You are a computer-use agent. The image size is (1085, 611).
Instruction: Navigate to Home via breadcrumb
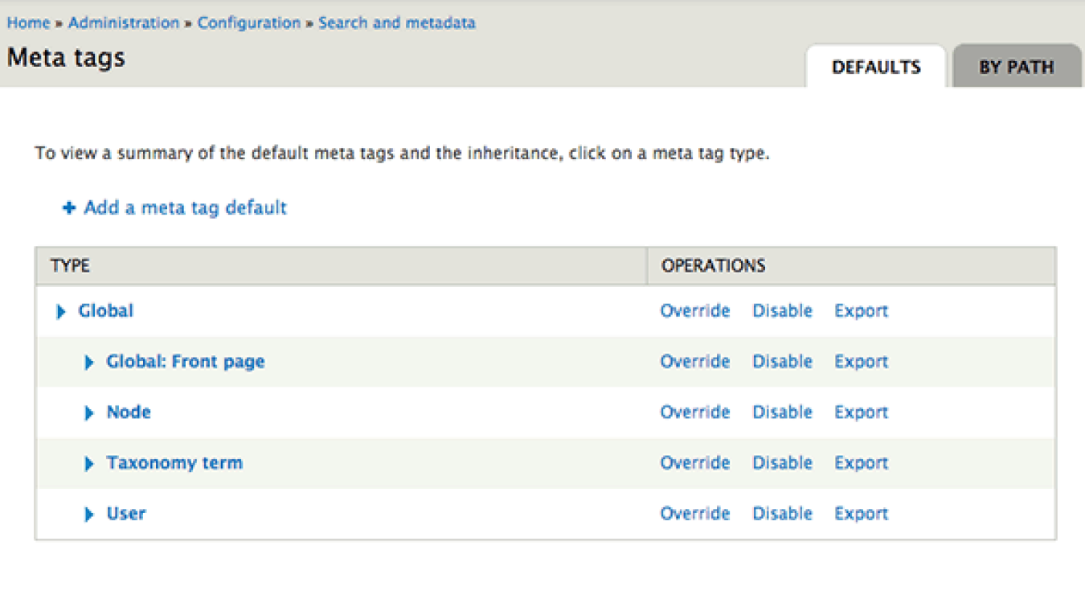(28, 23)
